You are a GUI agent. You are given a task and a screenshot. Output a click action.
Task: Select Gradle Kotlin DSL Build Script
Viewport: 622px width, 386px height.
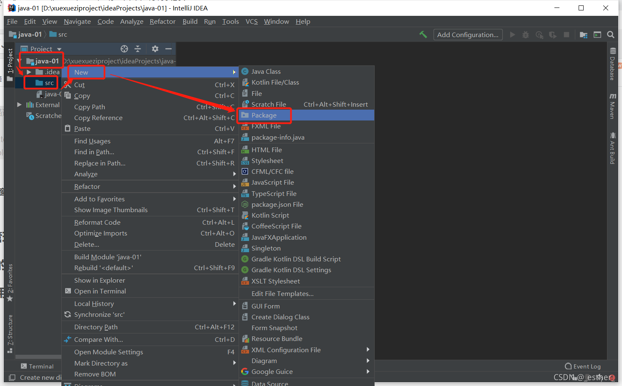307,259
